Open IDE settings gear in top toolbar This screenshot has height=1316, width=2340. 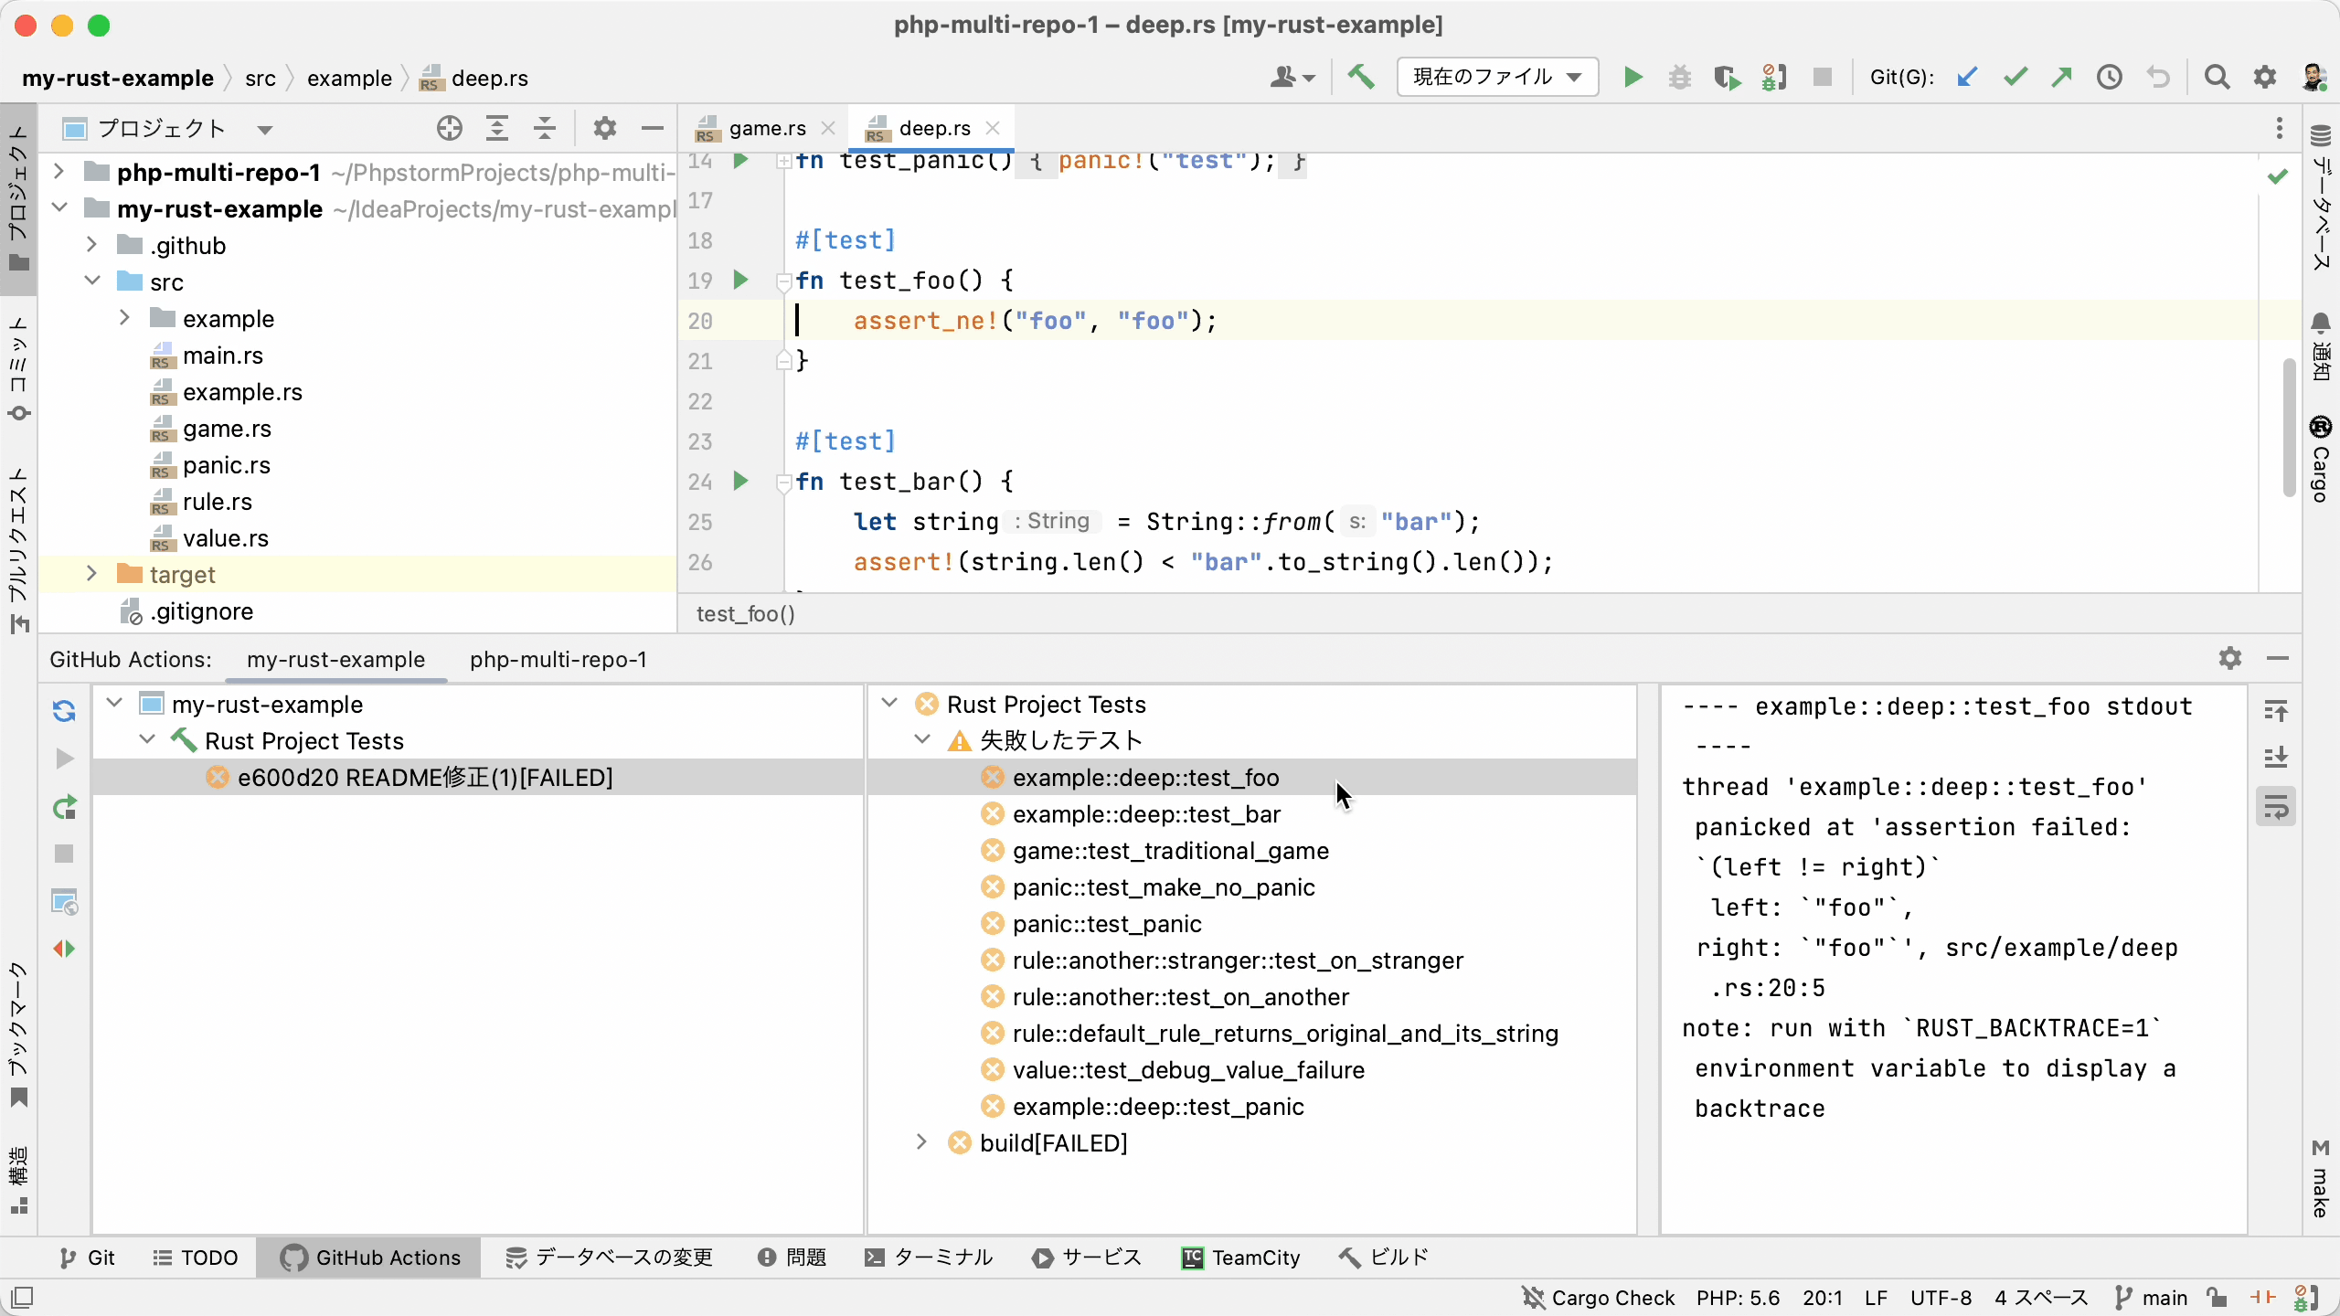point(2264,78)
